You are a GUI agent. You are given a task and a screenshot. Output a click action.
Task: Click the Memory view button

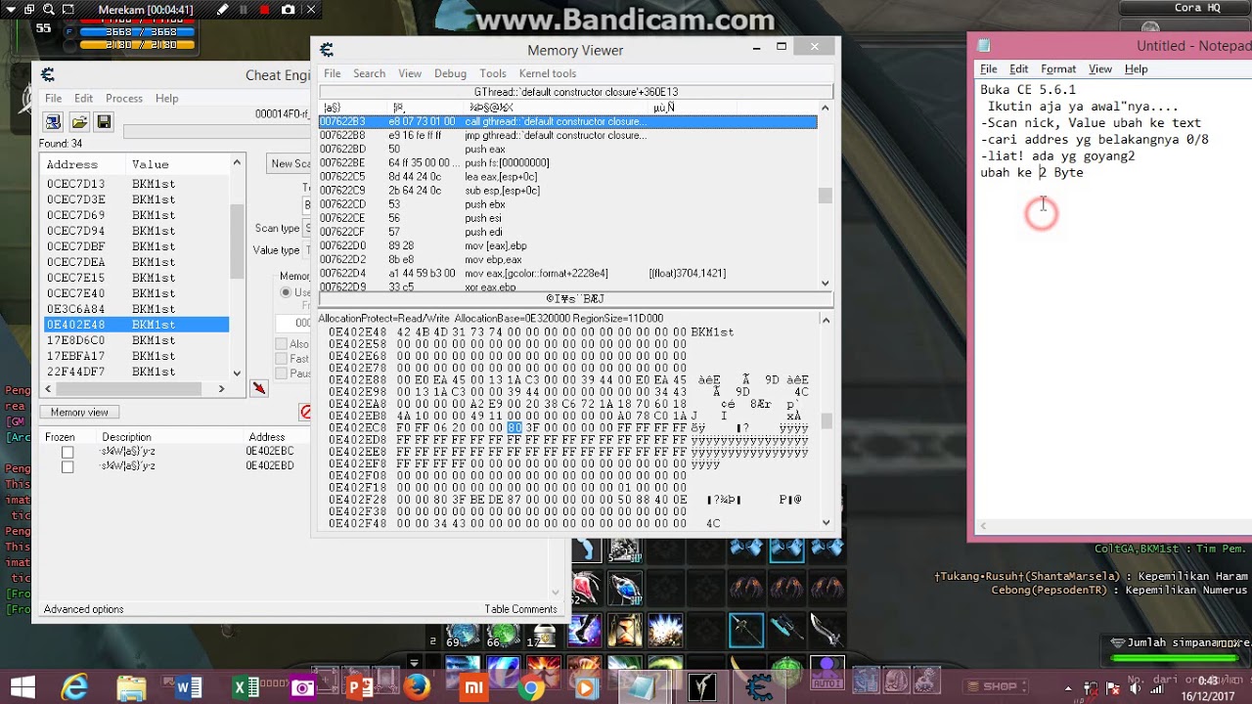pyautogui.click(x=79, y=413)
